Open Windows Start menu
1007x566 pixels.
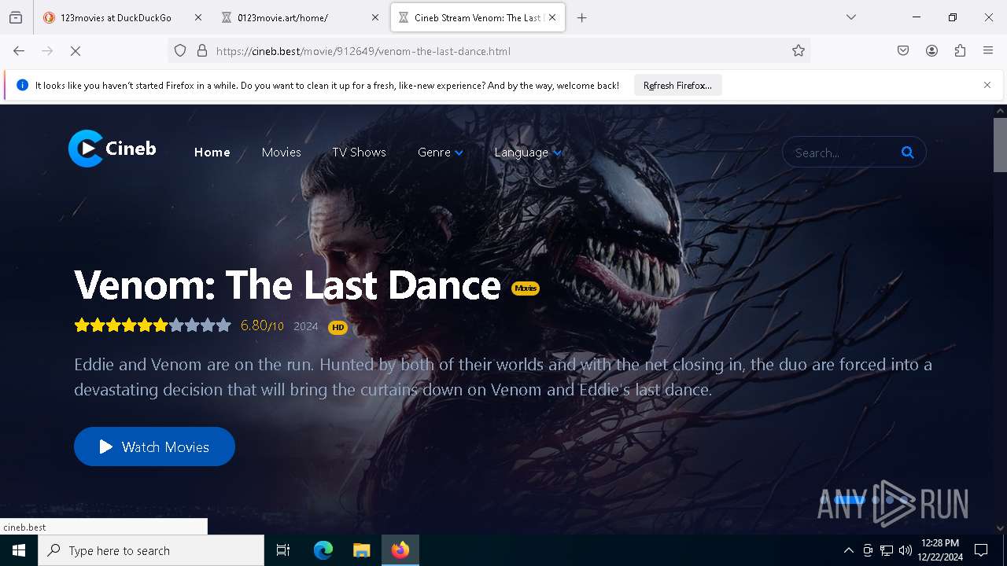[19, 550]
